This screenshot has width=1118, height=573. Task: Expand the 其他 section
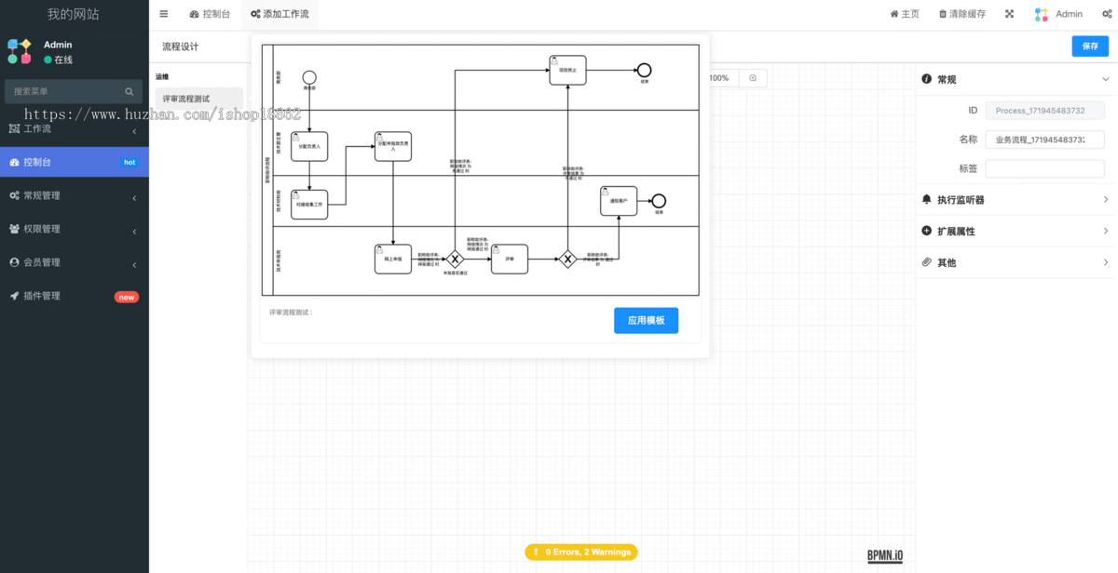pyautogui.click(x=1016, y=263)
